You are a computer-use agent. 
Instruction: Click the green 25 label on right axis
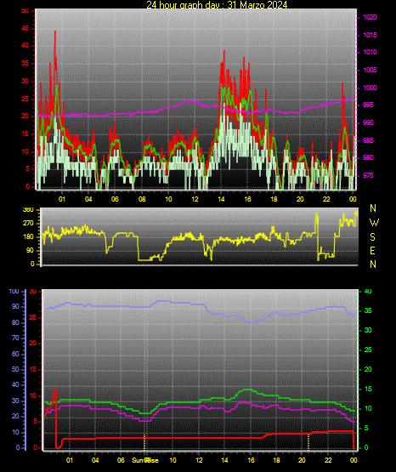click(368, 350)
